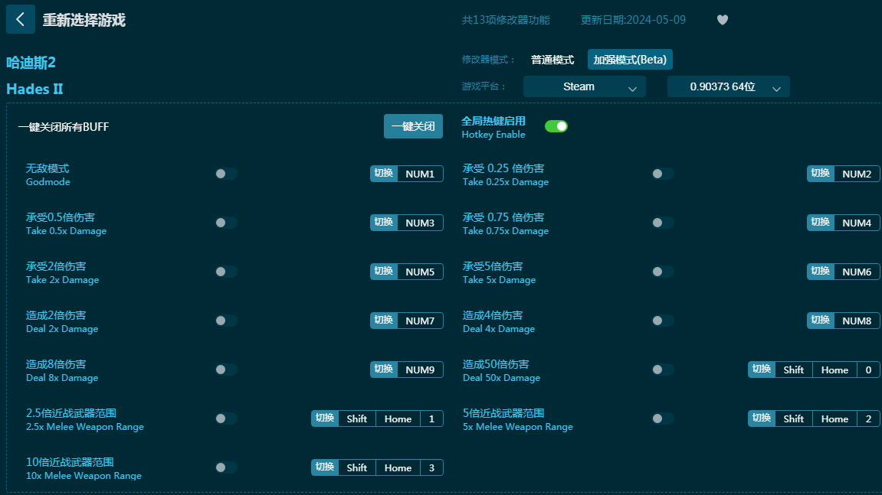Toggle Deal 50x Damage switch
Image resolution: width=882 pixels, height=495 pixels.
pyautogui.click(x=663, y=369)
